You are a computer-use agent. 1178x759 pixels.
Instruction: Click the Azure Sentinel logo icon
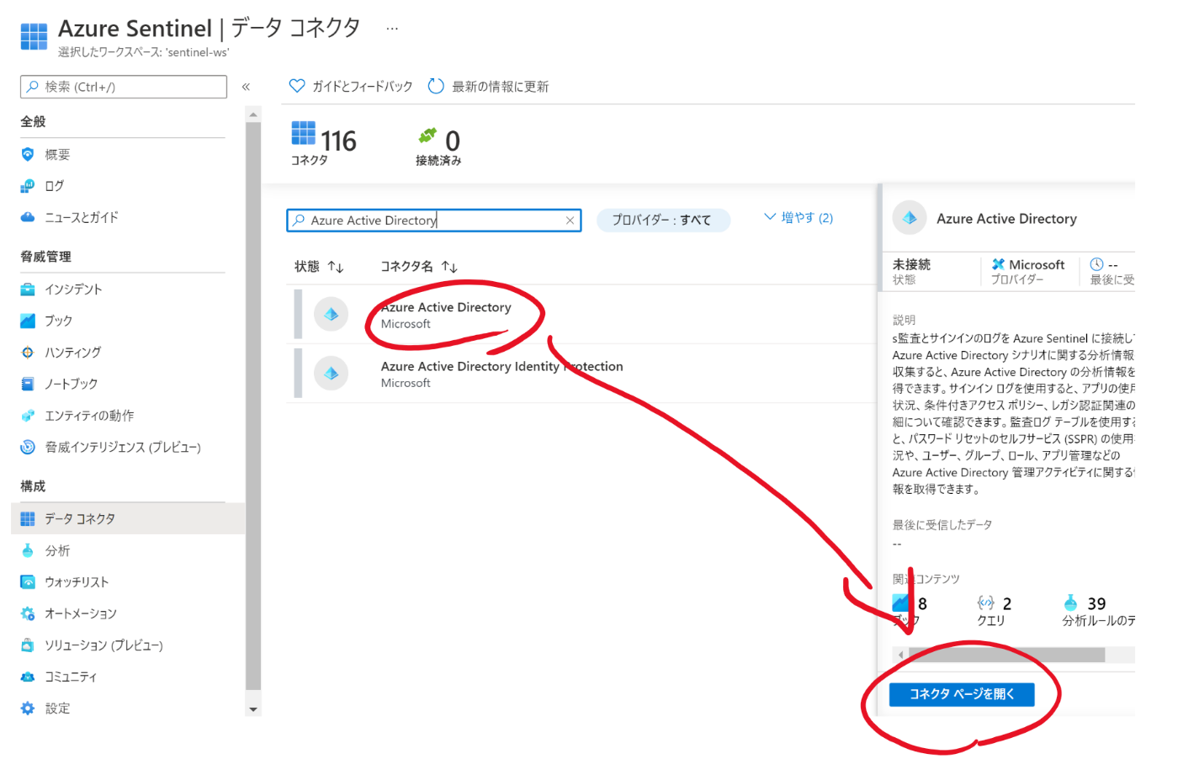click(34, 36)
